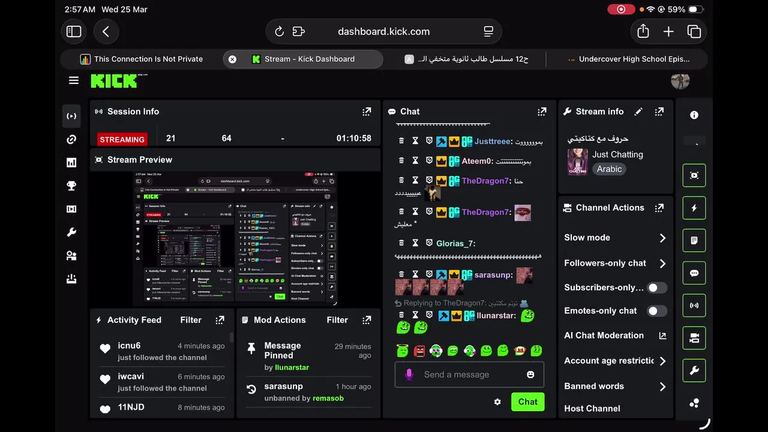Pop out the Session Info panel
The width and height of the screenshot is (768, 432).
click(x=367, y=112)
